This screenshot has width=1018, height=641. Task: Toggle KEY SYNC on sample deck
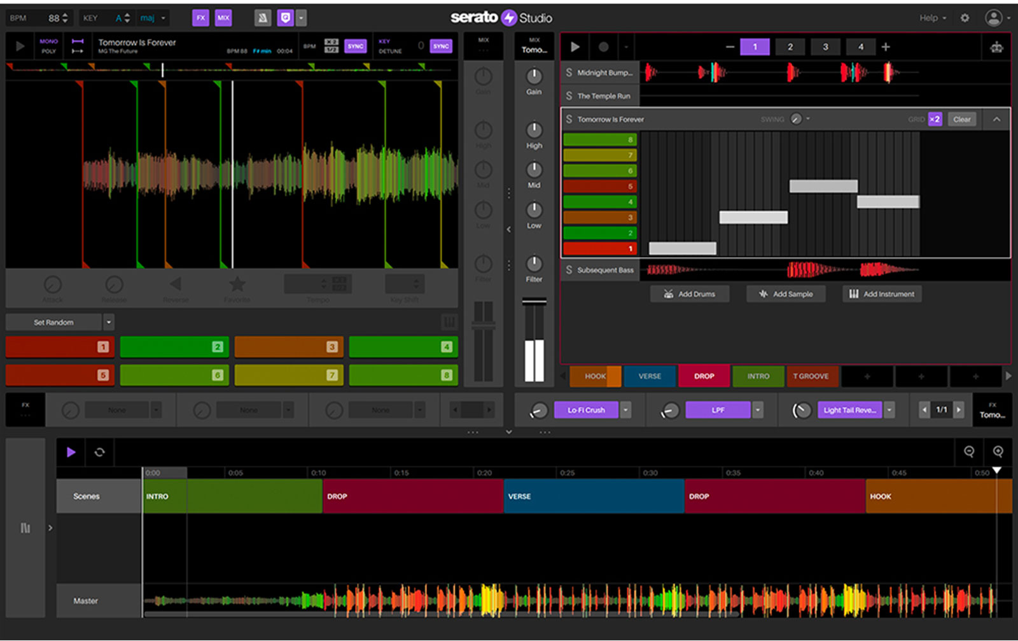441,46
